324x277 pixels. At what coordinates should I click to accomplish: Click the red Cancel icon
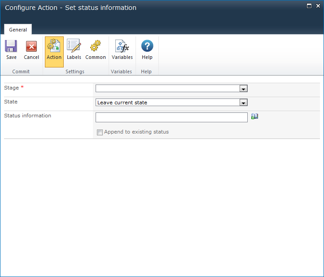pyautogui.click(x=31, y=47)
